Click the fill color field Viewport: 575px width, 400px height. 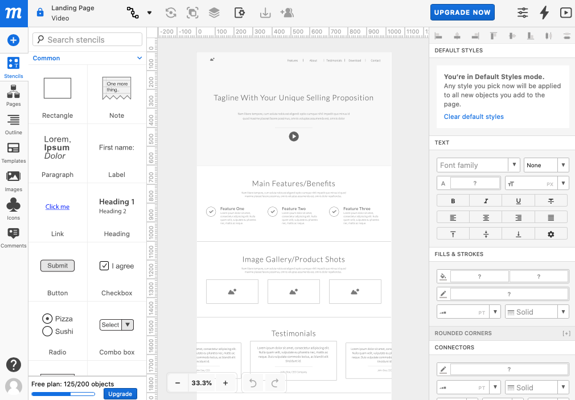(479, 277)
